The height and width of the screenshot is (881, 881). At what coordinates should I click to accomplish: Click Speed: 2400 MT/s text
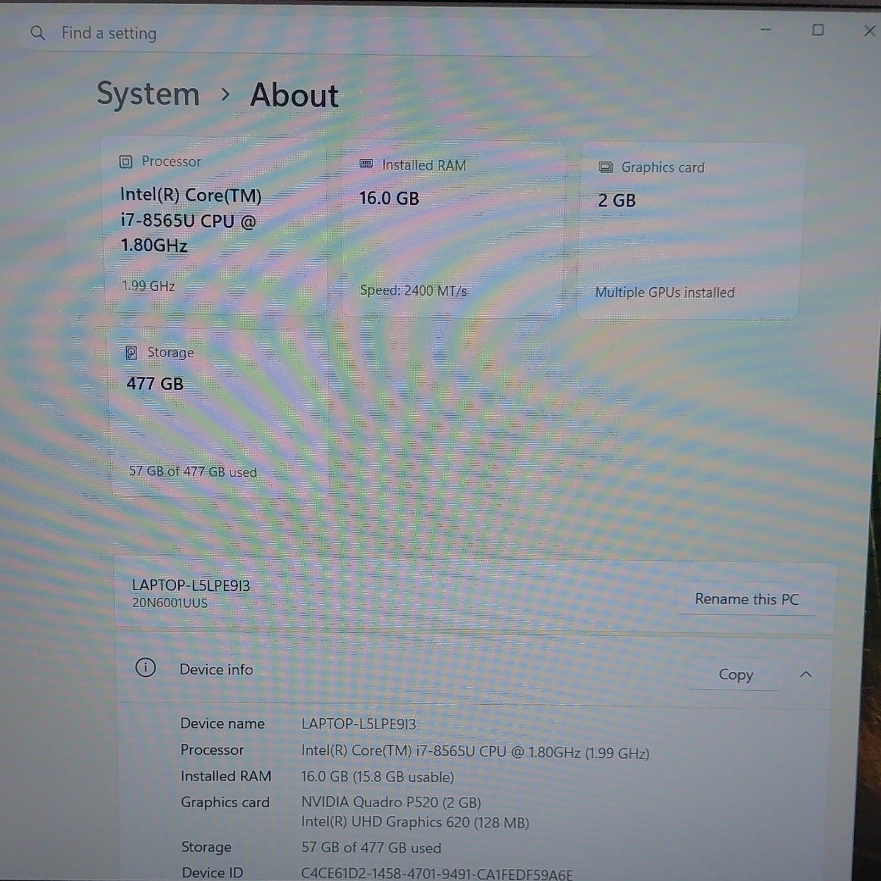[x=413, y=291]
